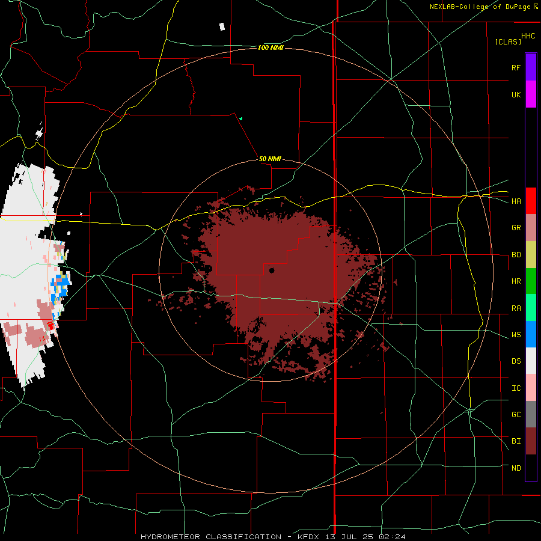The height and width of the screenshot is (541, 541).
Task: Click the bright red hail pixel in the western storm
Action: click(50, 326)
